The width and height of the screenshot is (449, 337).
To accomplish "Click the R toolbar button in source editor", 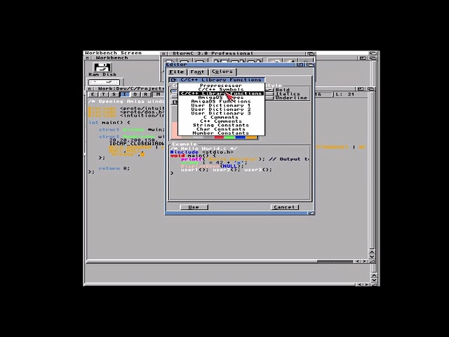I will [x=145, y=94].
